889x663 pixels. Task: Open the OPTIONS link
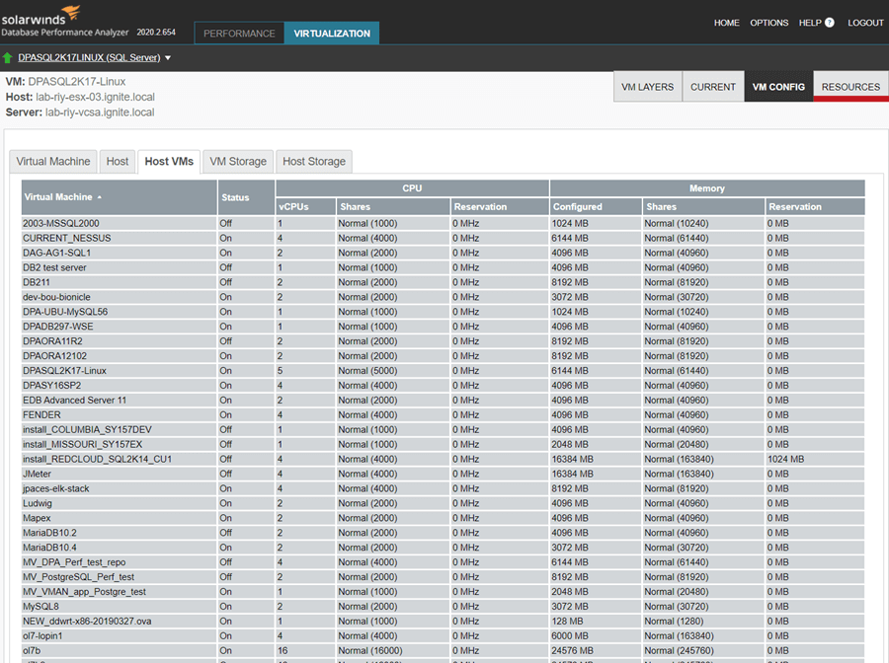(x=768, y=23)
